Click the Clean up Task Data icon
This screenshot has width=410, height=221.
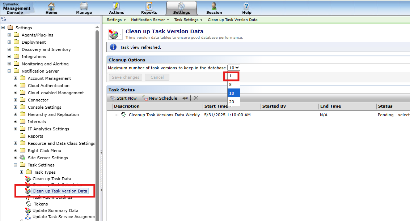click(x=28, y=179)
